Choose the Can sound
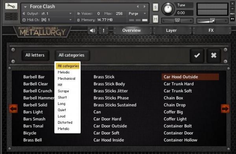The image size is (236, 154). coord(97,112)
